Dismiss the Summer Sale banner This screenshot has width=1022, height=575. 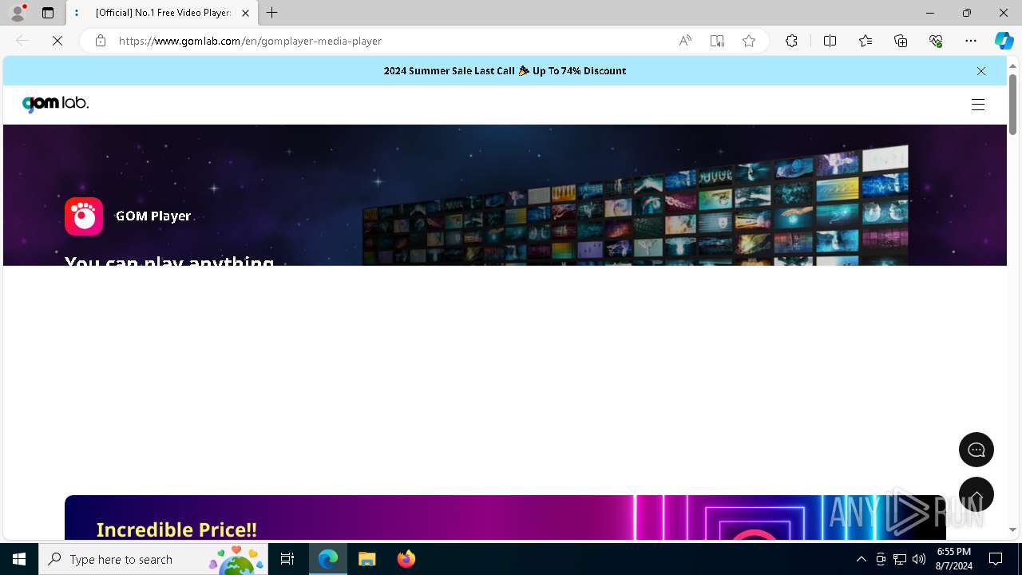[x=981, y=71]
